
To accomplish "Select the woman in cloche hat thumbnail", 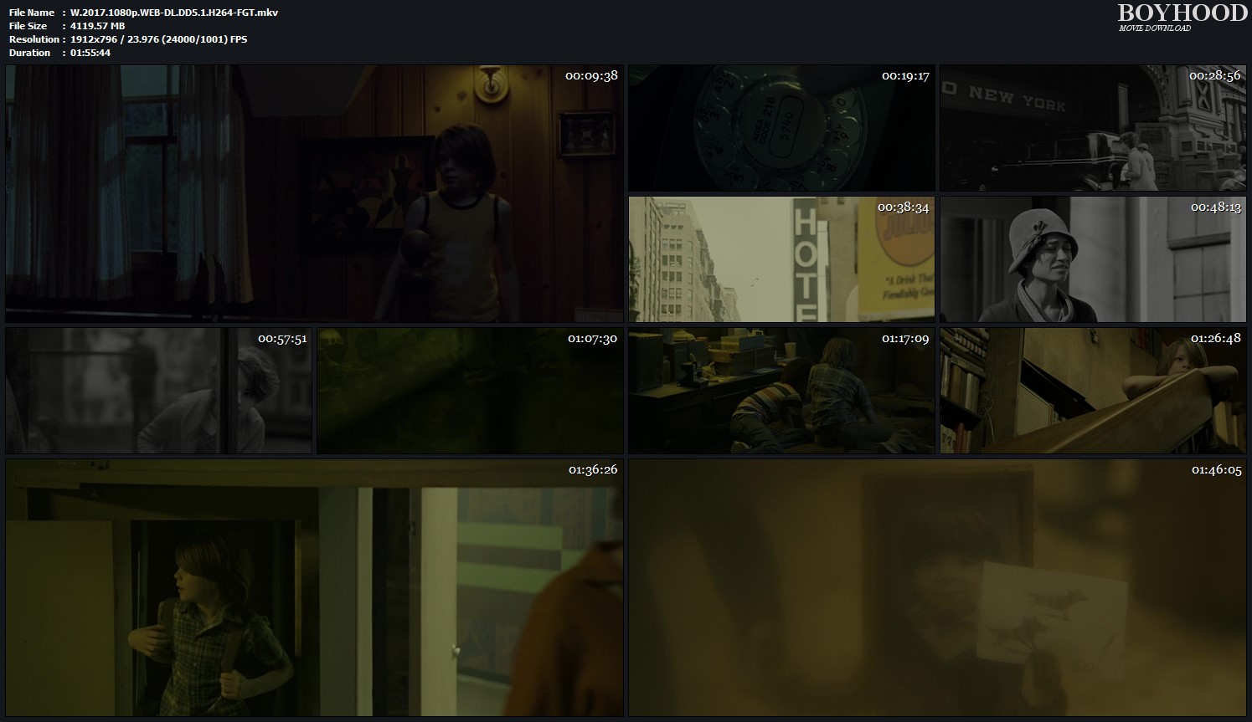I will (x=1092, y=259).
